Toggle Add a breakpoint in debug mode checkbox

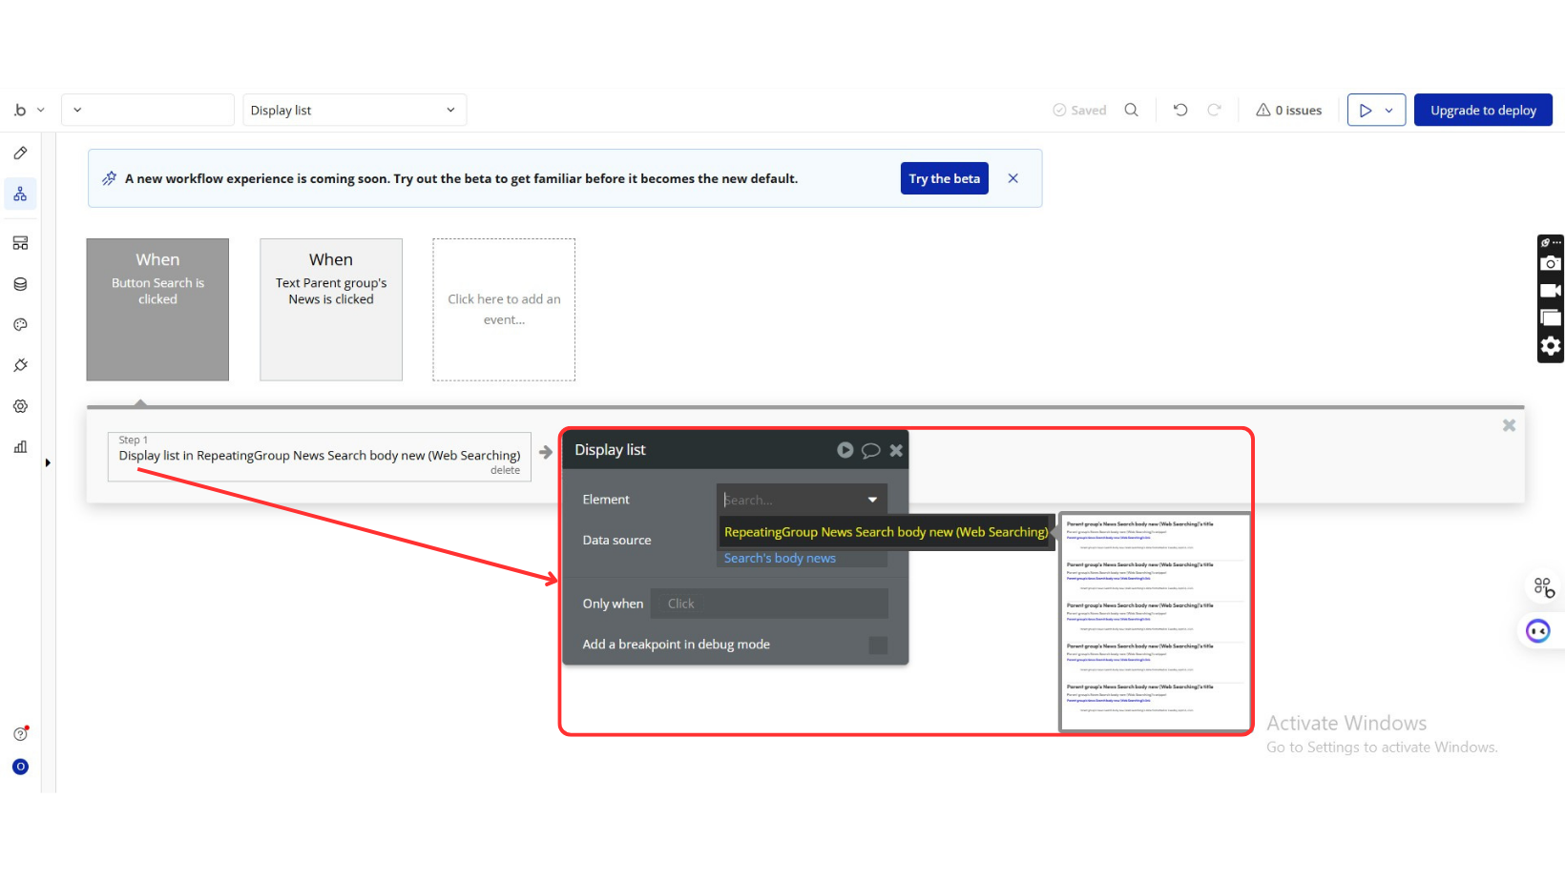click(x=877, y=645)
